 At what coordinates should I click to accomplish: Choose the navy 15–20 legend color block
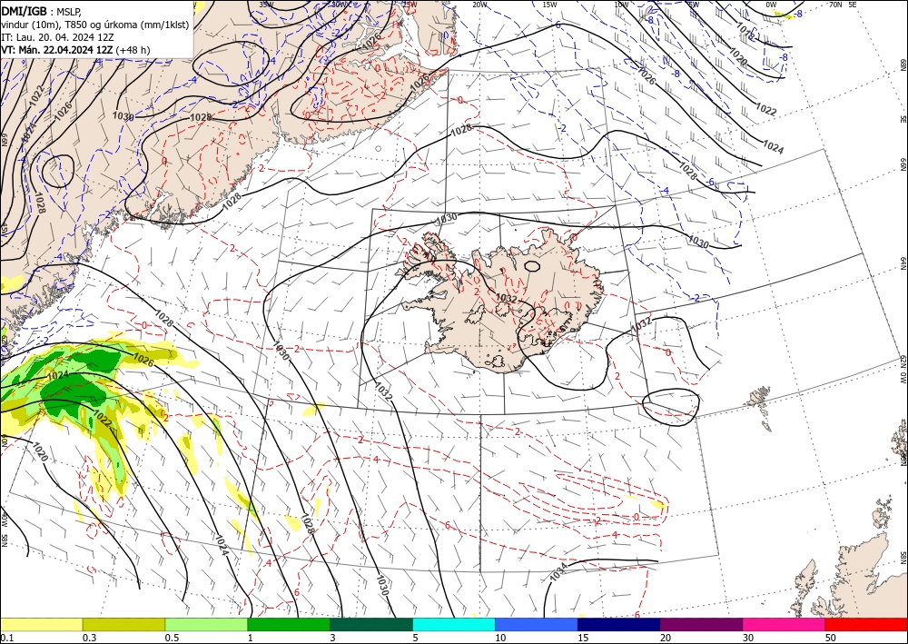[619, 624]
